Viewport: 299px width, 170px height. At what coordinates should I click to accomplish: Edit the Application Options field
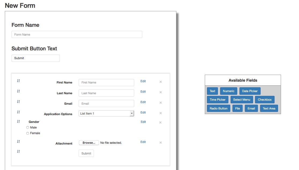[143, 112]
